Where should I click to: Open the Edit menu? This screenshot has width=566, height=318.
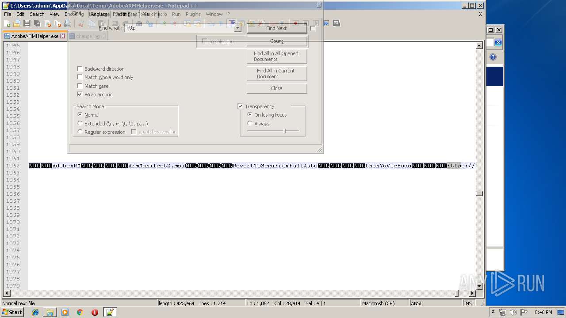click(20, 14)
